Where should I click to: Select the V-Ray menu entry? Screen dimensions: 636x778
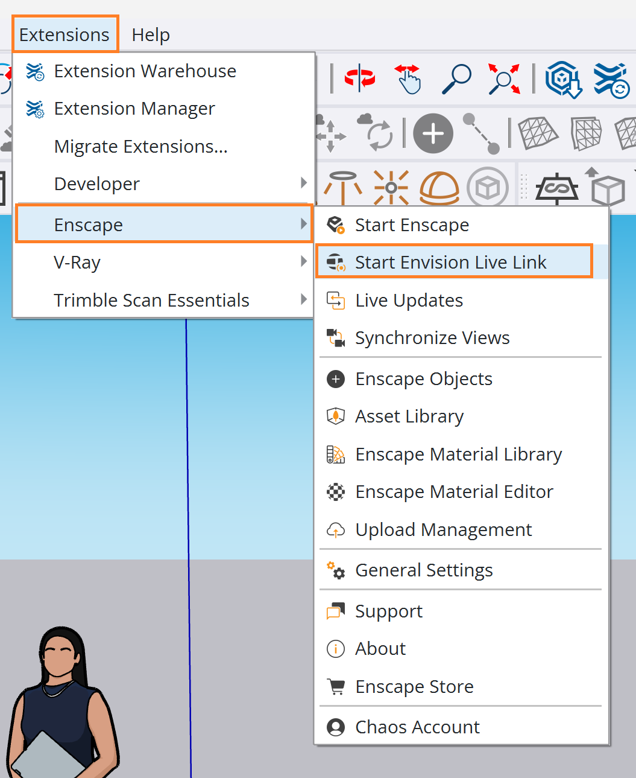(x=163, y=263)
